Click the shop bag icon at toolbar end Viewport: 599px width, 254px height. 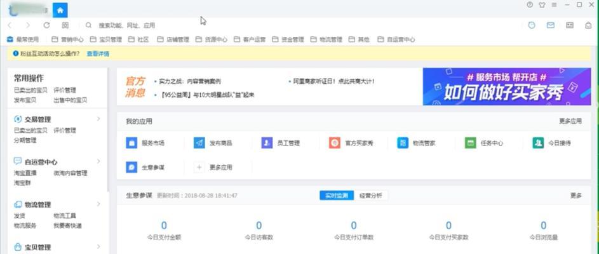click(588, 25)
